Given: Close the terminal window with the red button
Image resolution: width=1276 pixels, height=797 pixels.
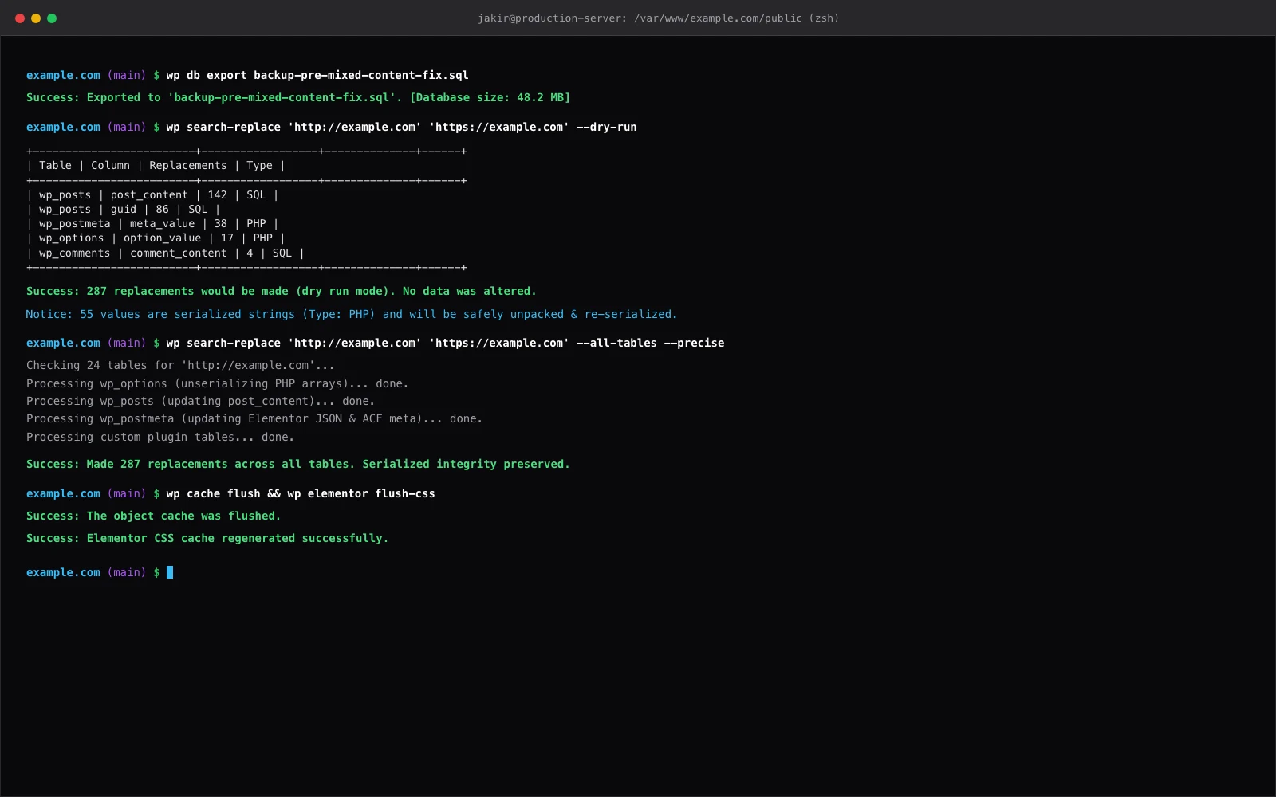Looking at the screenshot, I should [x=20, y=18].
